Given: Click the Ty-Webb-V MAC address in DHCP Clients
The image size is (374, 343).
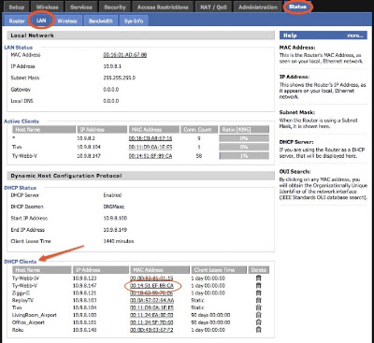Looking at the screenshot, I should [151, 285].
